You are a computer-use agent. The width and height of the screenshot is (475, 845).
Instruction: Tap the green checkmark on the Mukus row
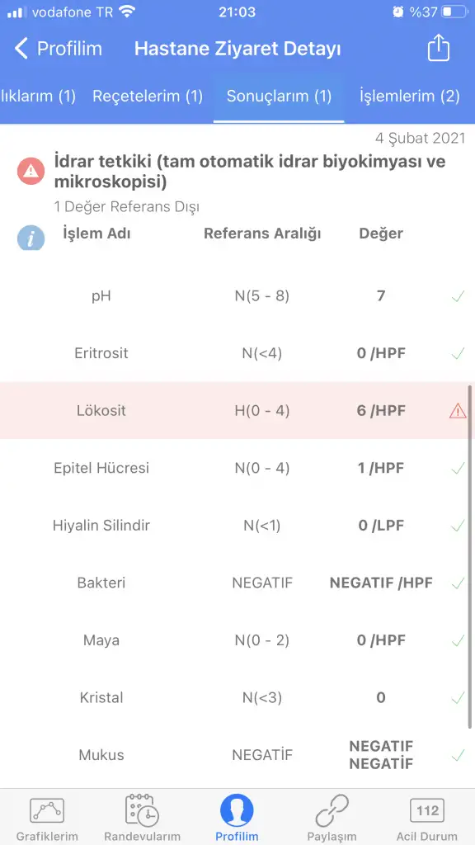point(458,755)
